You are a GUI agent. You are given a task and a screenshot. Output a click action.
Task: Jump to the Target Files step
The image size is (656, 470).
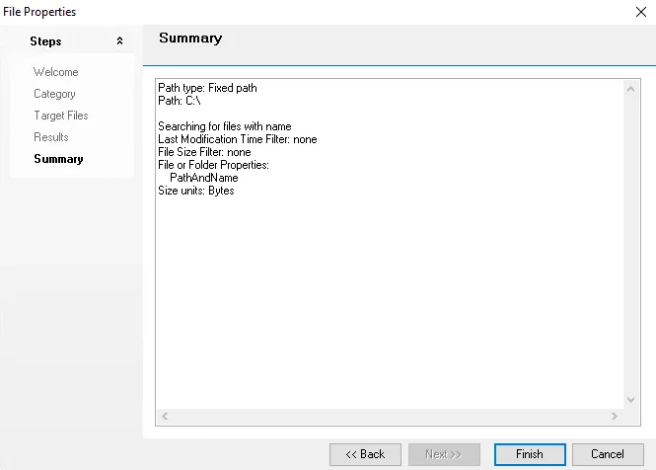pyautogui.click(x=60, y=116)
